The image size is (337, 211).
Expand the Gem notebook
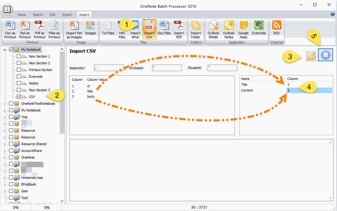click(x=5, y=191)
